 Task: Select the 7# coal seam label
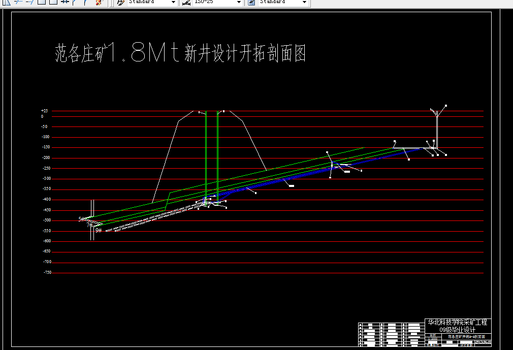coord(89,225)
